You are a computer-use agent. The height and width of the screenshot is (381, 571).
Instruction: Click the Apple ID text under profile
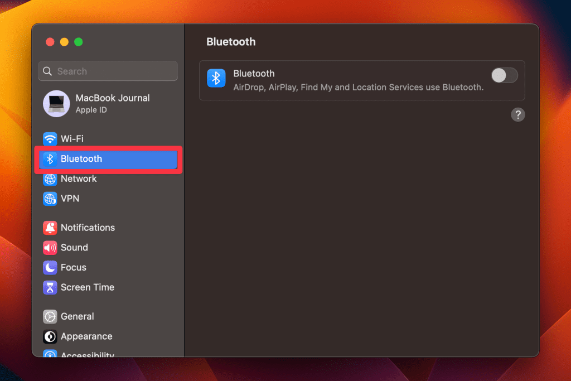(91, 110)
